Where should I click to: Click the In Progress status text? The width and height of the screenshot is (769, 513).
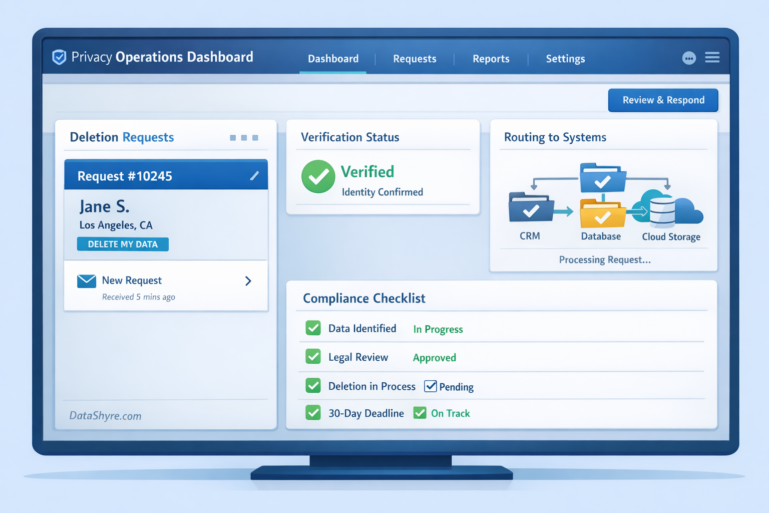(438, 329)
